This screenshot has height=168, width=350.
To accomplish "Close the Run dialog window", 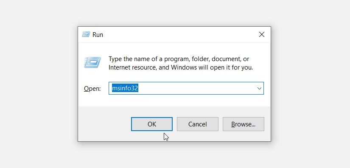I will (262, 34).
